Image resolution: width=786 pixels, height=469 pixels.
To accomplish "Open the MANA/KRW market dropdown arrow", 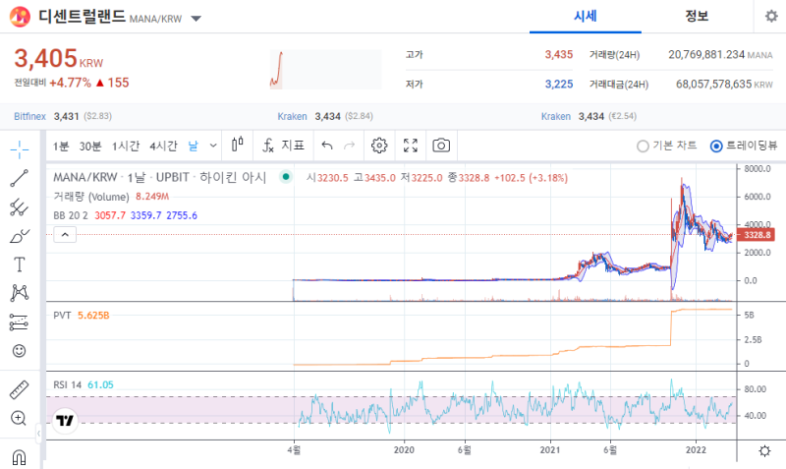I will (196, 19).
